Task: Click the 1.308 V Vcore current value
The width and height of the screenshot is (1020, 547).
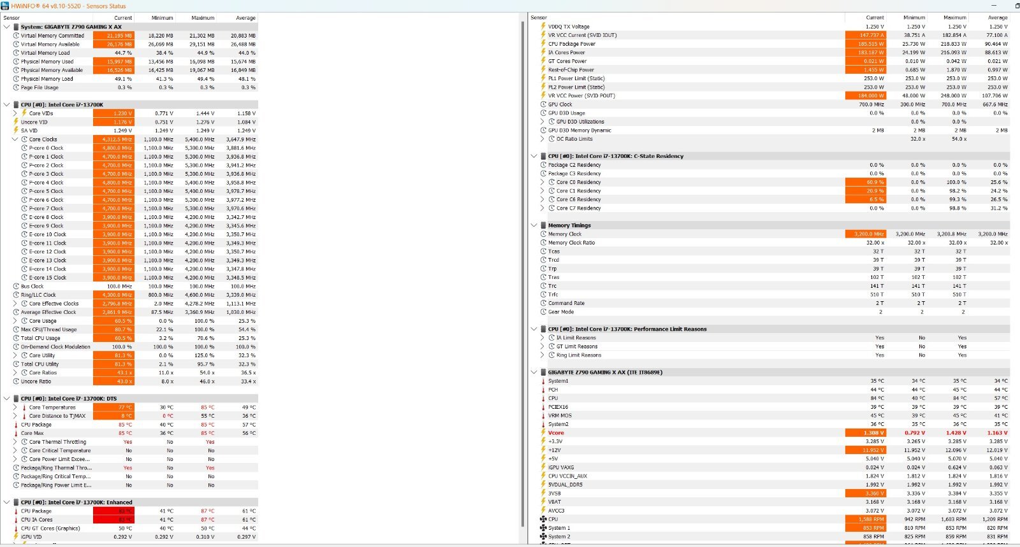Action: point(866,432)
